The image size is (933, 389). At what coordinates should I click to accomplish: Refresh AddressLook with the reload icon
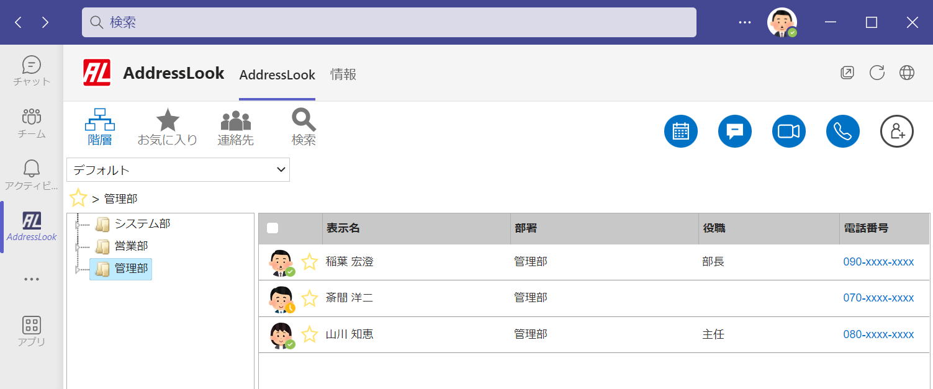click(877, 73)
